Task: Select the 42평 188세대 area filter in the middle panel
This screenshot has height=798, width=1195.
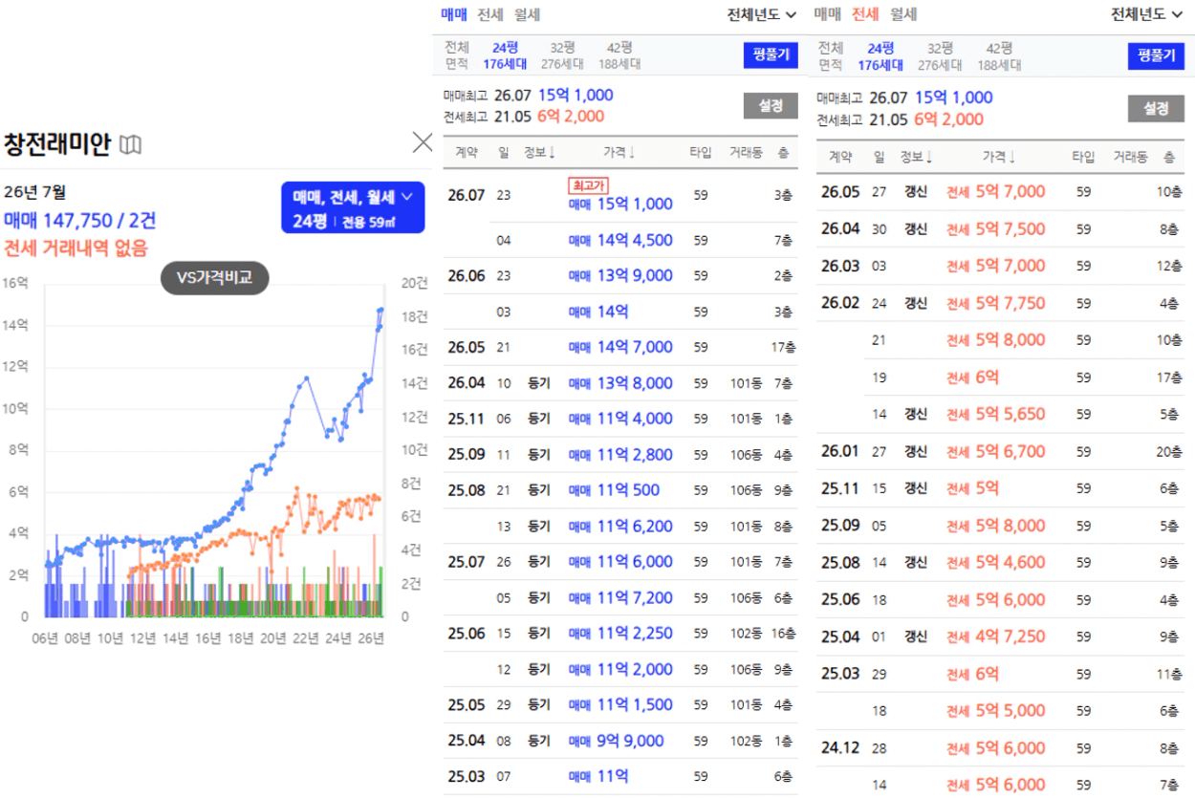Action: 619,55
